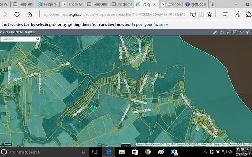Toggle Reading view book icon

(x=201, y=14)
